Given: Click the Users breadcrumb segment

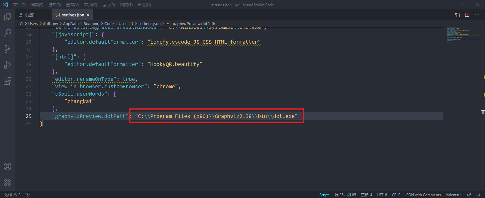Looking at the screenshot, I should click(x=33, y=24).
